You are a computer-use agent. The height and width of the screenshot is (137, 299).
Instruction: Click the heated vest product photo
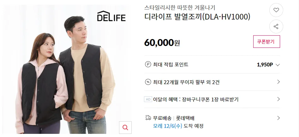pos(66,69)
